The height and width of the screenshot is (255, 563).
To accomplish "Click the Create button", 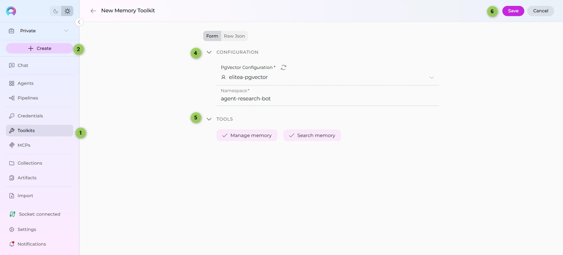I will [40, 48].
